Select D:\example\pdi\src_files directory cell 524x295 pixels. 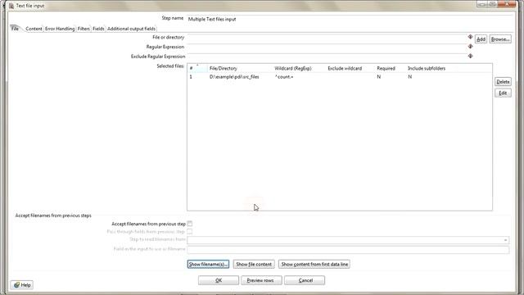pos(234,76)
